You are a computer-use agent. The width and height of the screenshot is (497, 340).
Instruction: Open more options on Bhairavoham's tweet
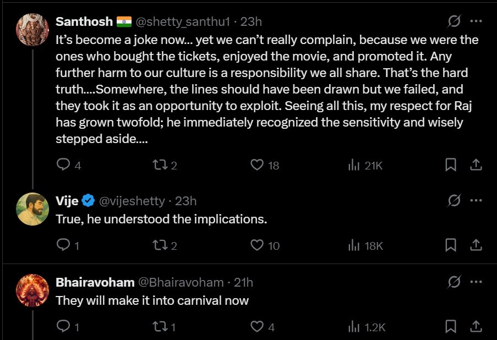(x=476, y=282)
